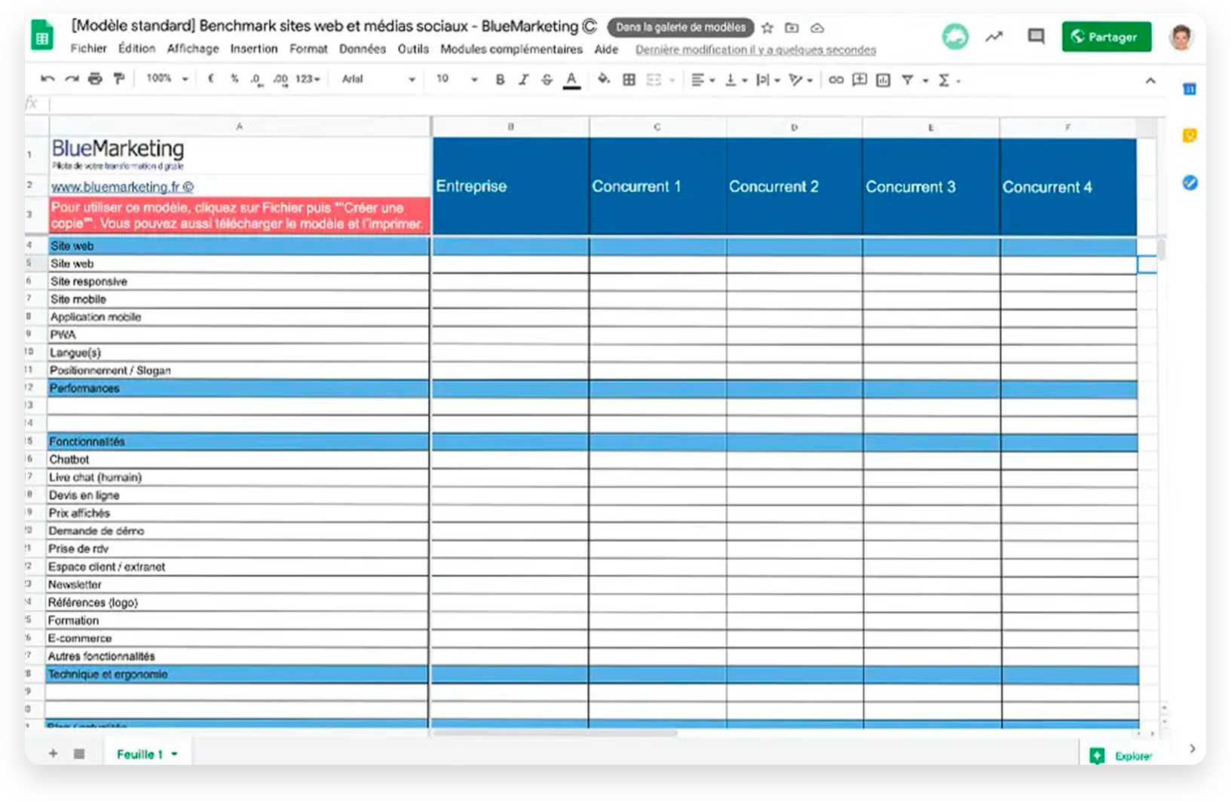Image resolution: width=1231 pixels, height=801 pixels.
Task: Toggle italic formatting
Action: point(523,78)
